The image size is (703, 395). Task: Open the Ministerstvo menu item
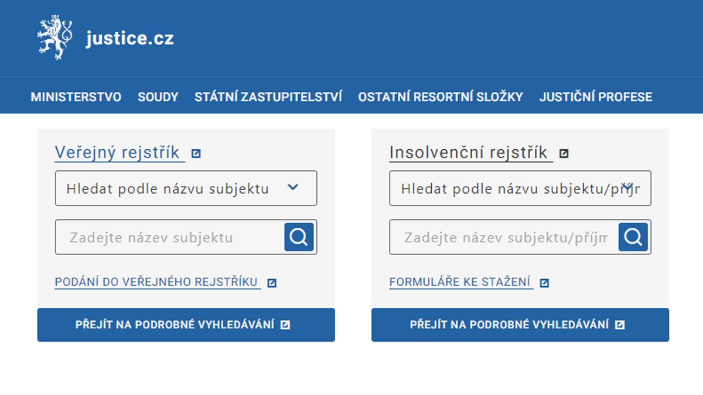(76, 97)
